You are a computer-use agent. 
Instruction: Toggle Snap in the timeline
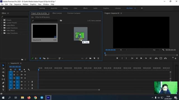coord(15,70)
